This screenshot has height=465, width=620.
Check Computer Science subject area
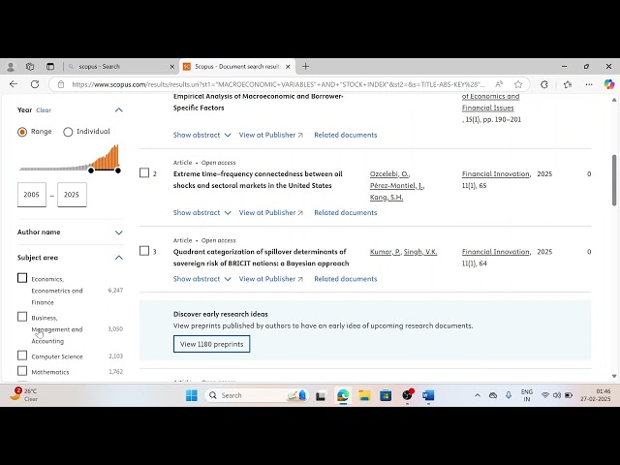coord(22,356)
